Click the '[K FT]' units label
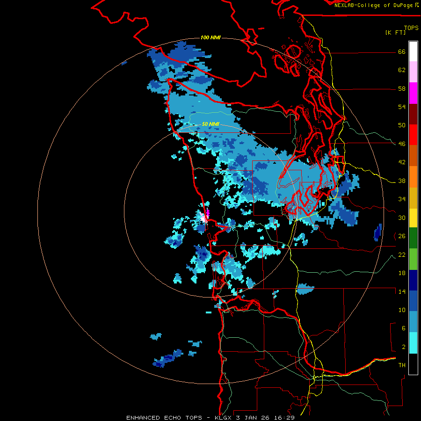421x421 pixels. click(395, 33)
